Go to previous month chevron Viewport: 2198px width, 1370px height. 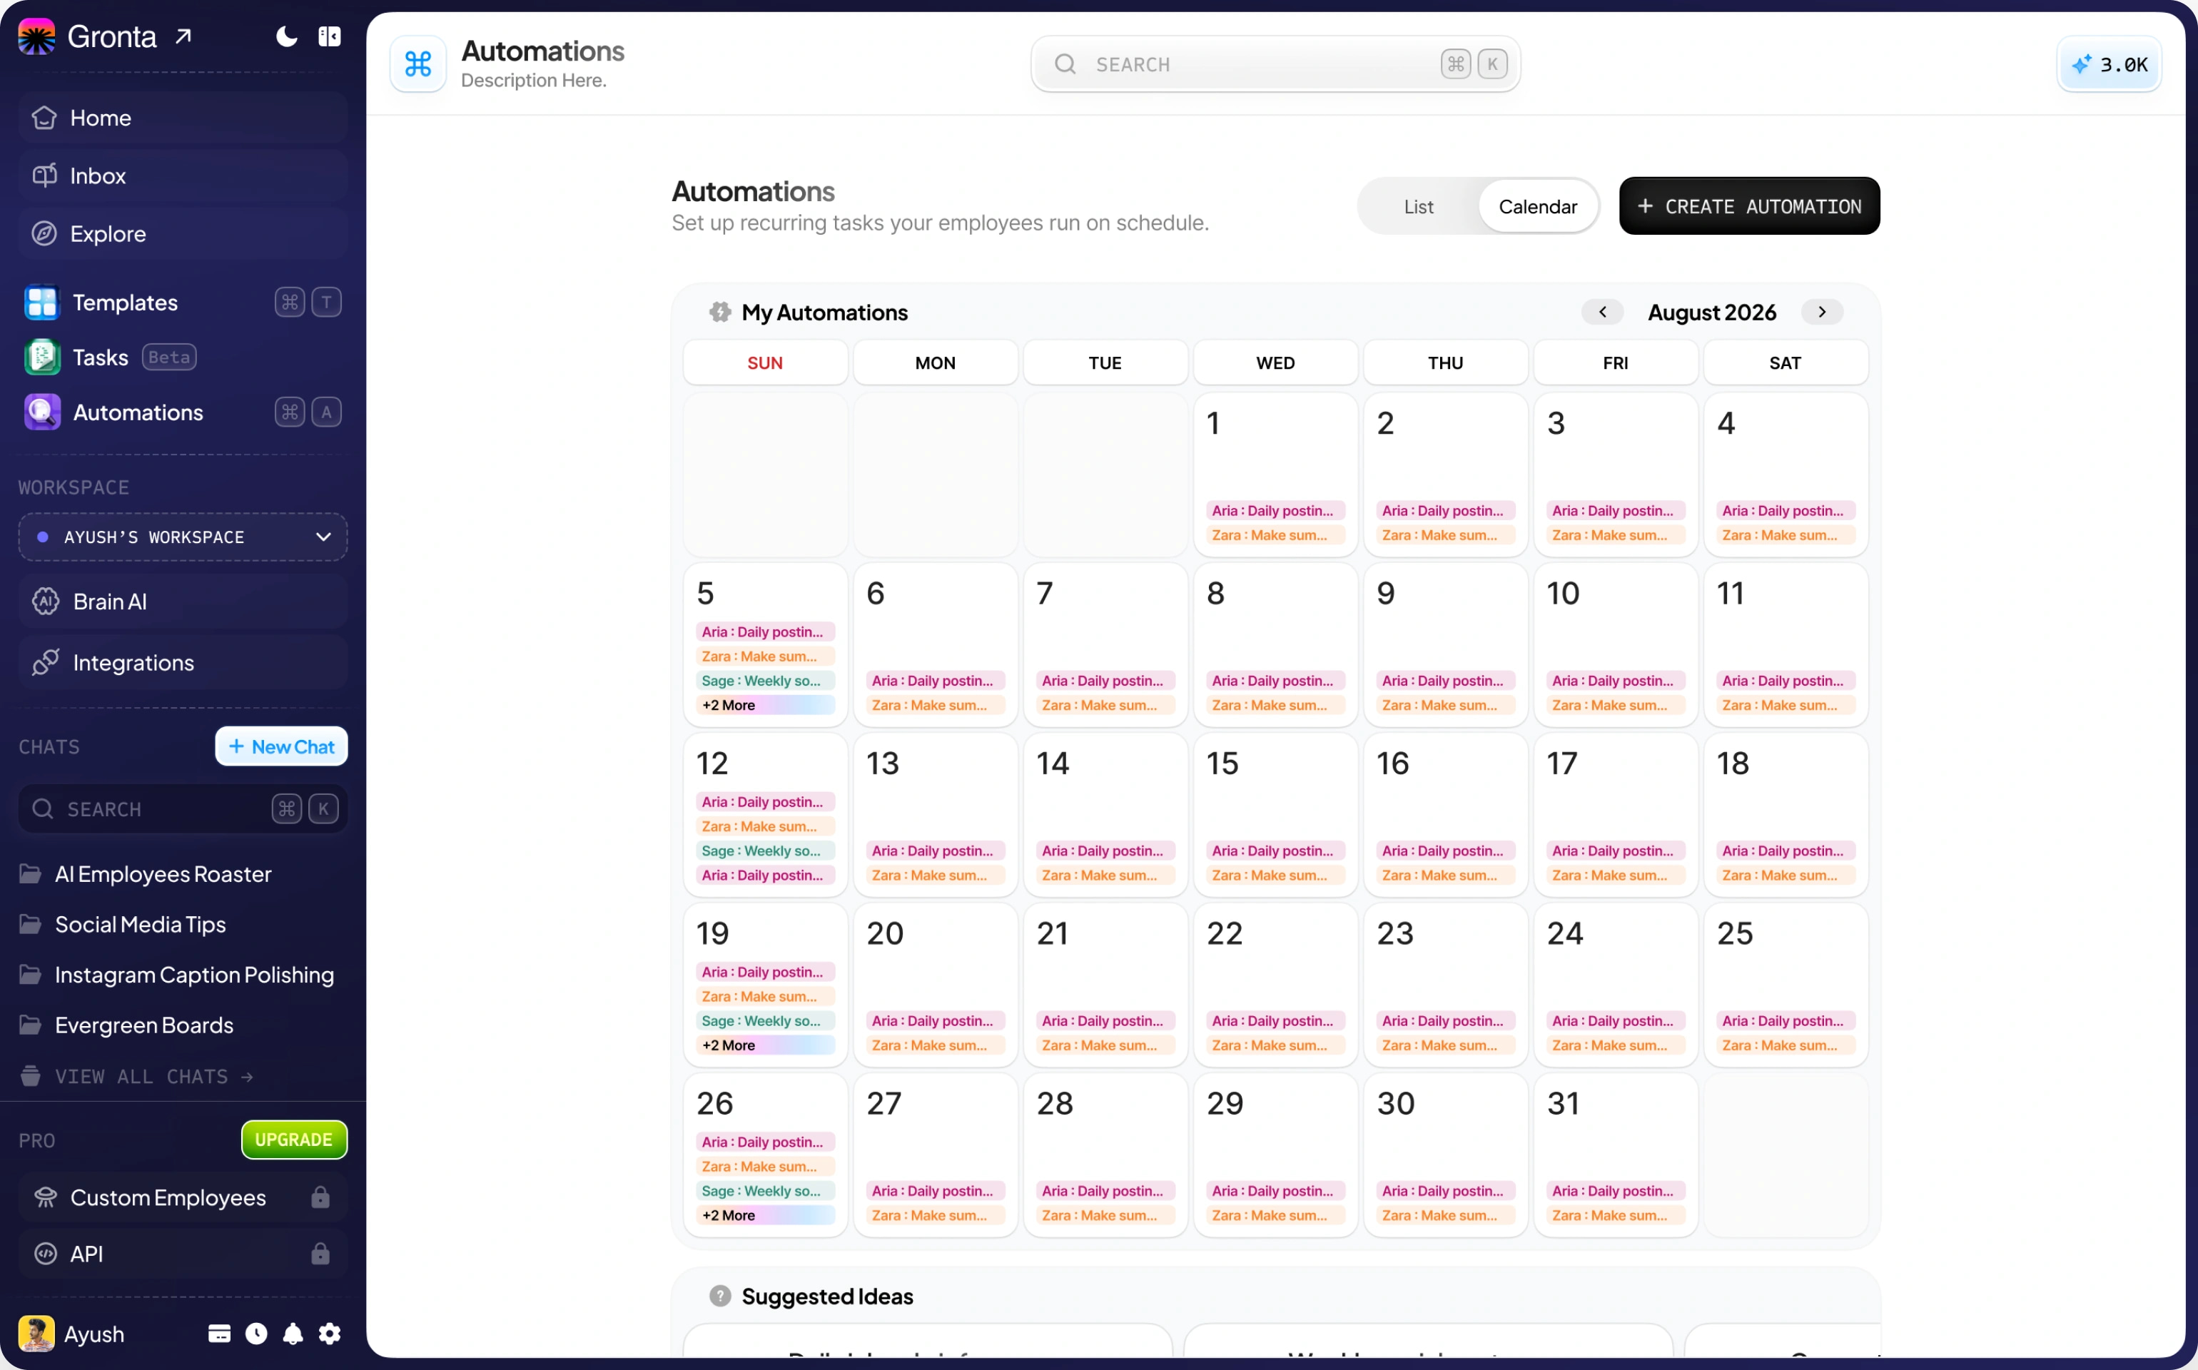pos(1603,313)
